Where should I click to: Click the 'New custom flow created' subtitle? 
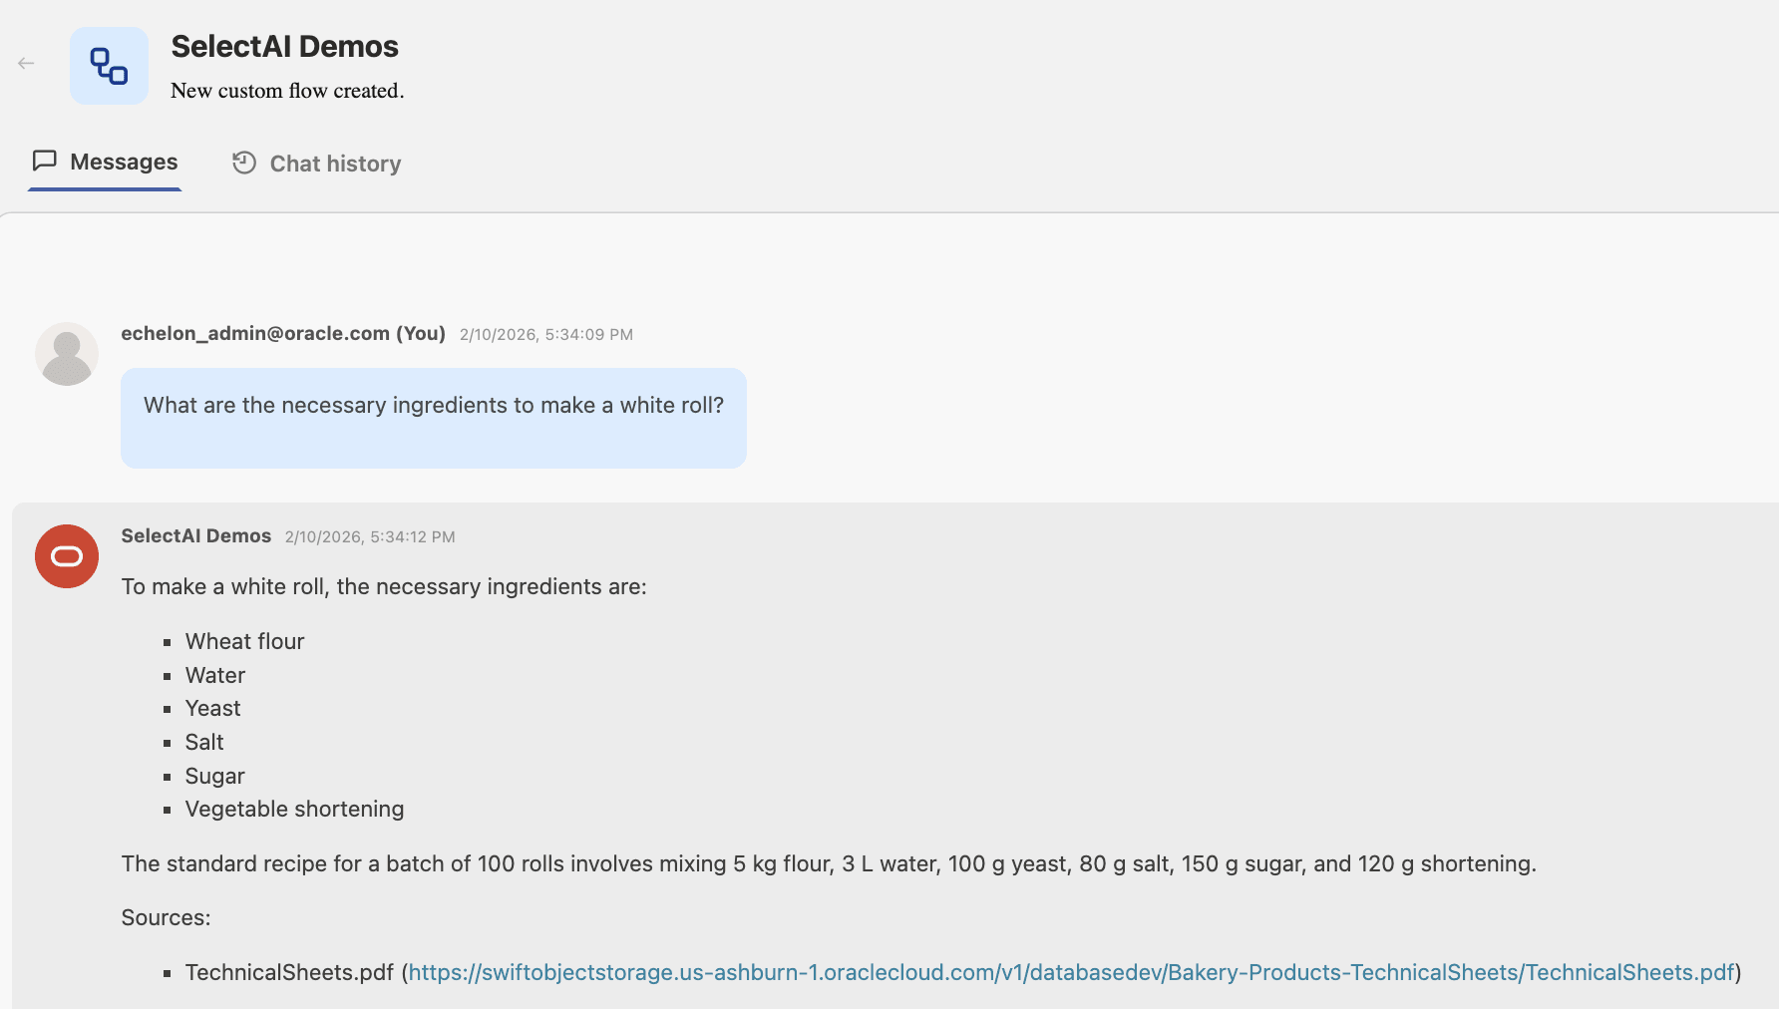point(287,91)
